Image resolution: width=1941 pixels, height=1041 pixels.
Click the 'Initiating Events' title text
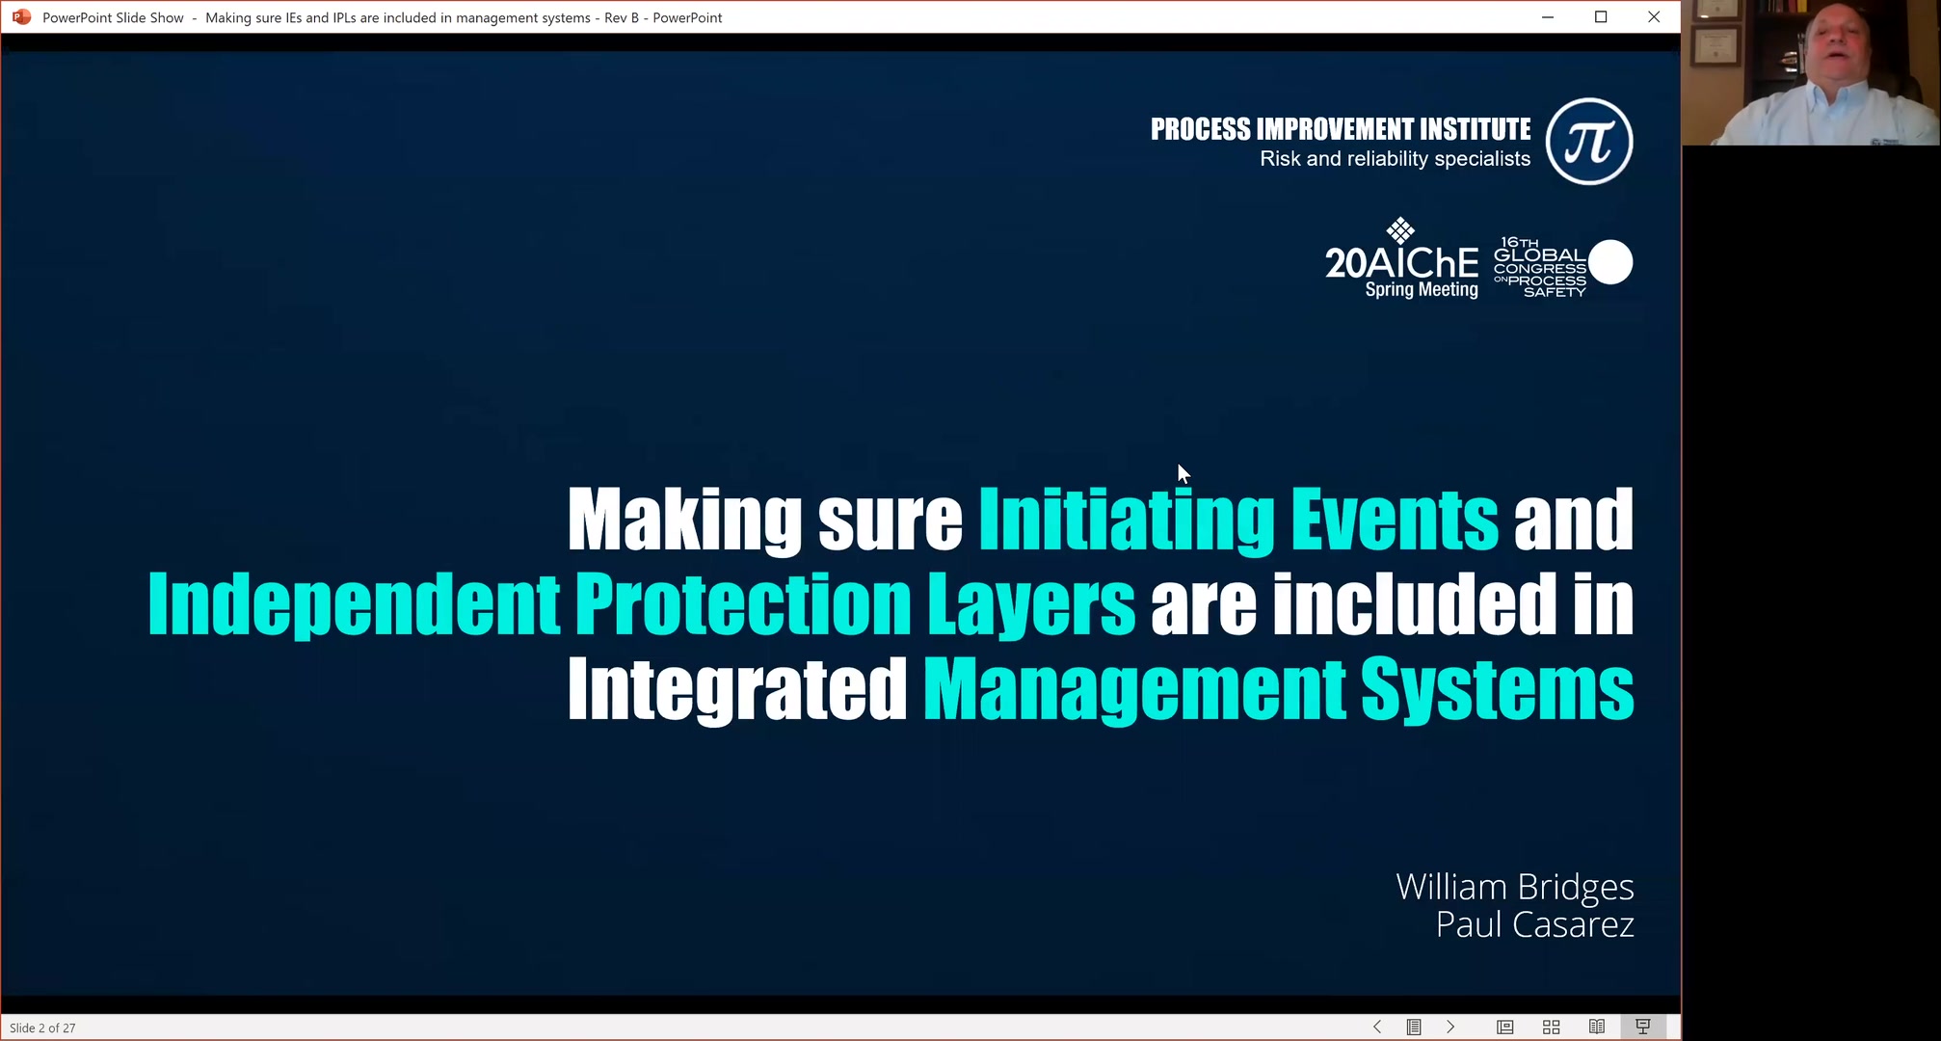click(1238, 520)
